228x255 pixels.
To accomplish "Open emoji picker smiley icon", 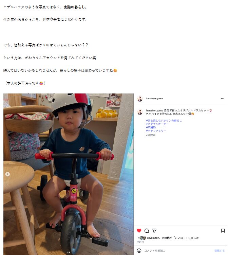I will pos(139,251).
